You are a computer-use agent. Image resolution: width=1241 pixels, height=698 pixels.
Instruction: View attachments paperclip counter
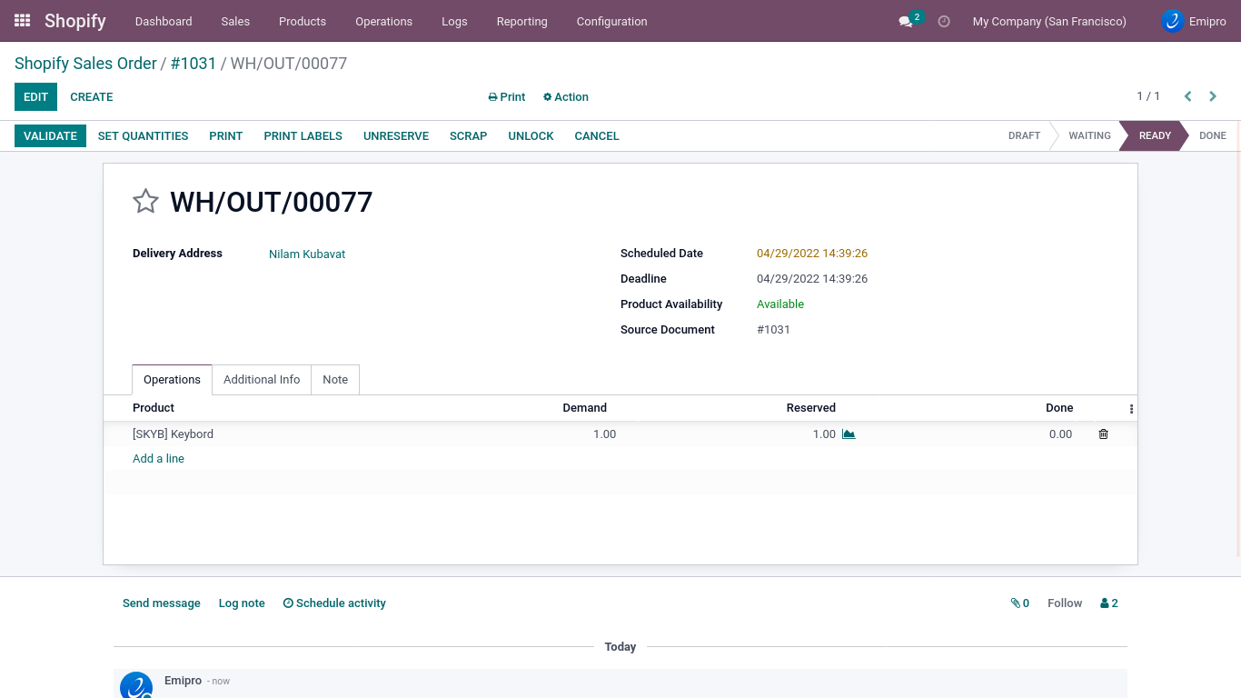point(1019,603)
